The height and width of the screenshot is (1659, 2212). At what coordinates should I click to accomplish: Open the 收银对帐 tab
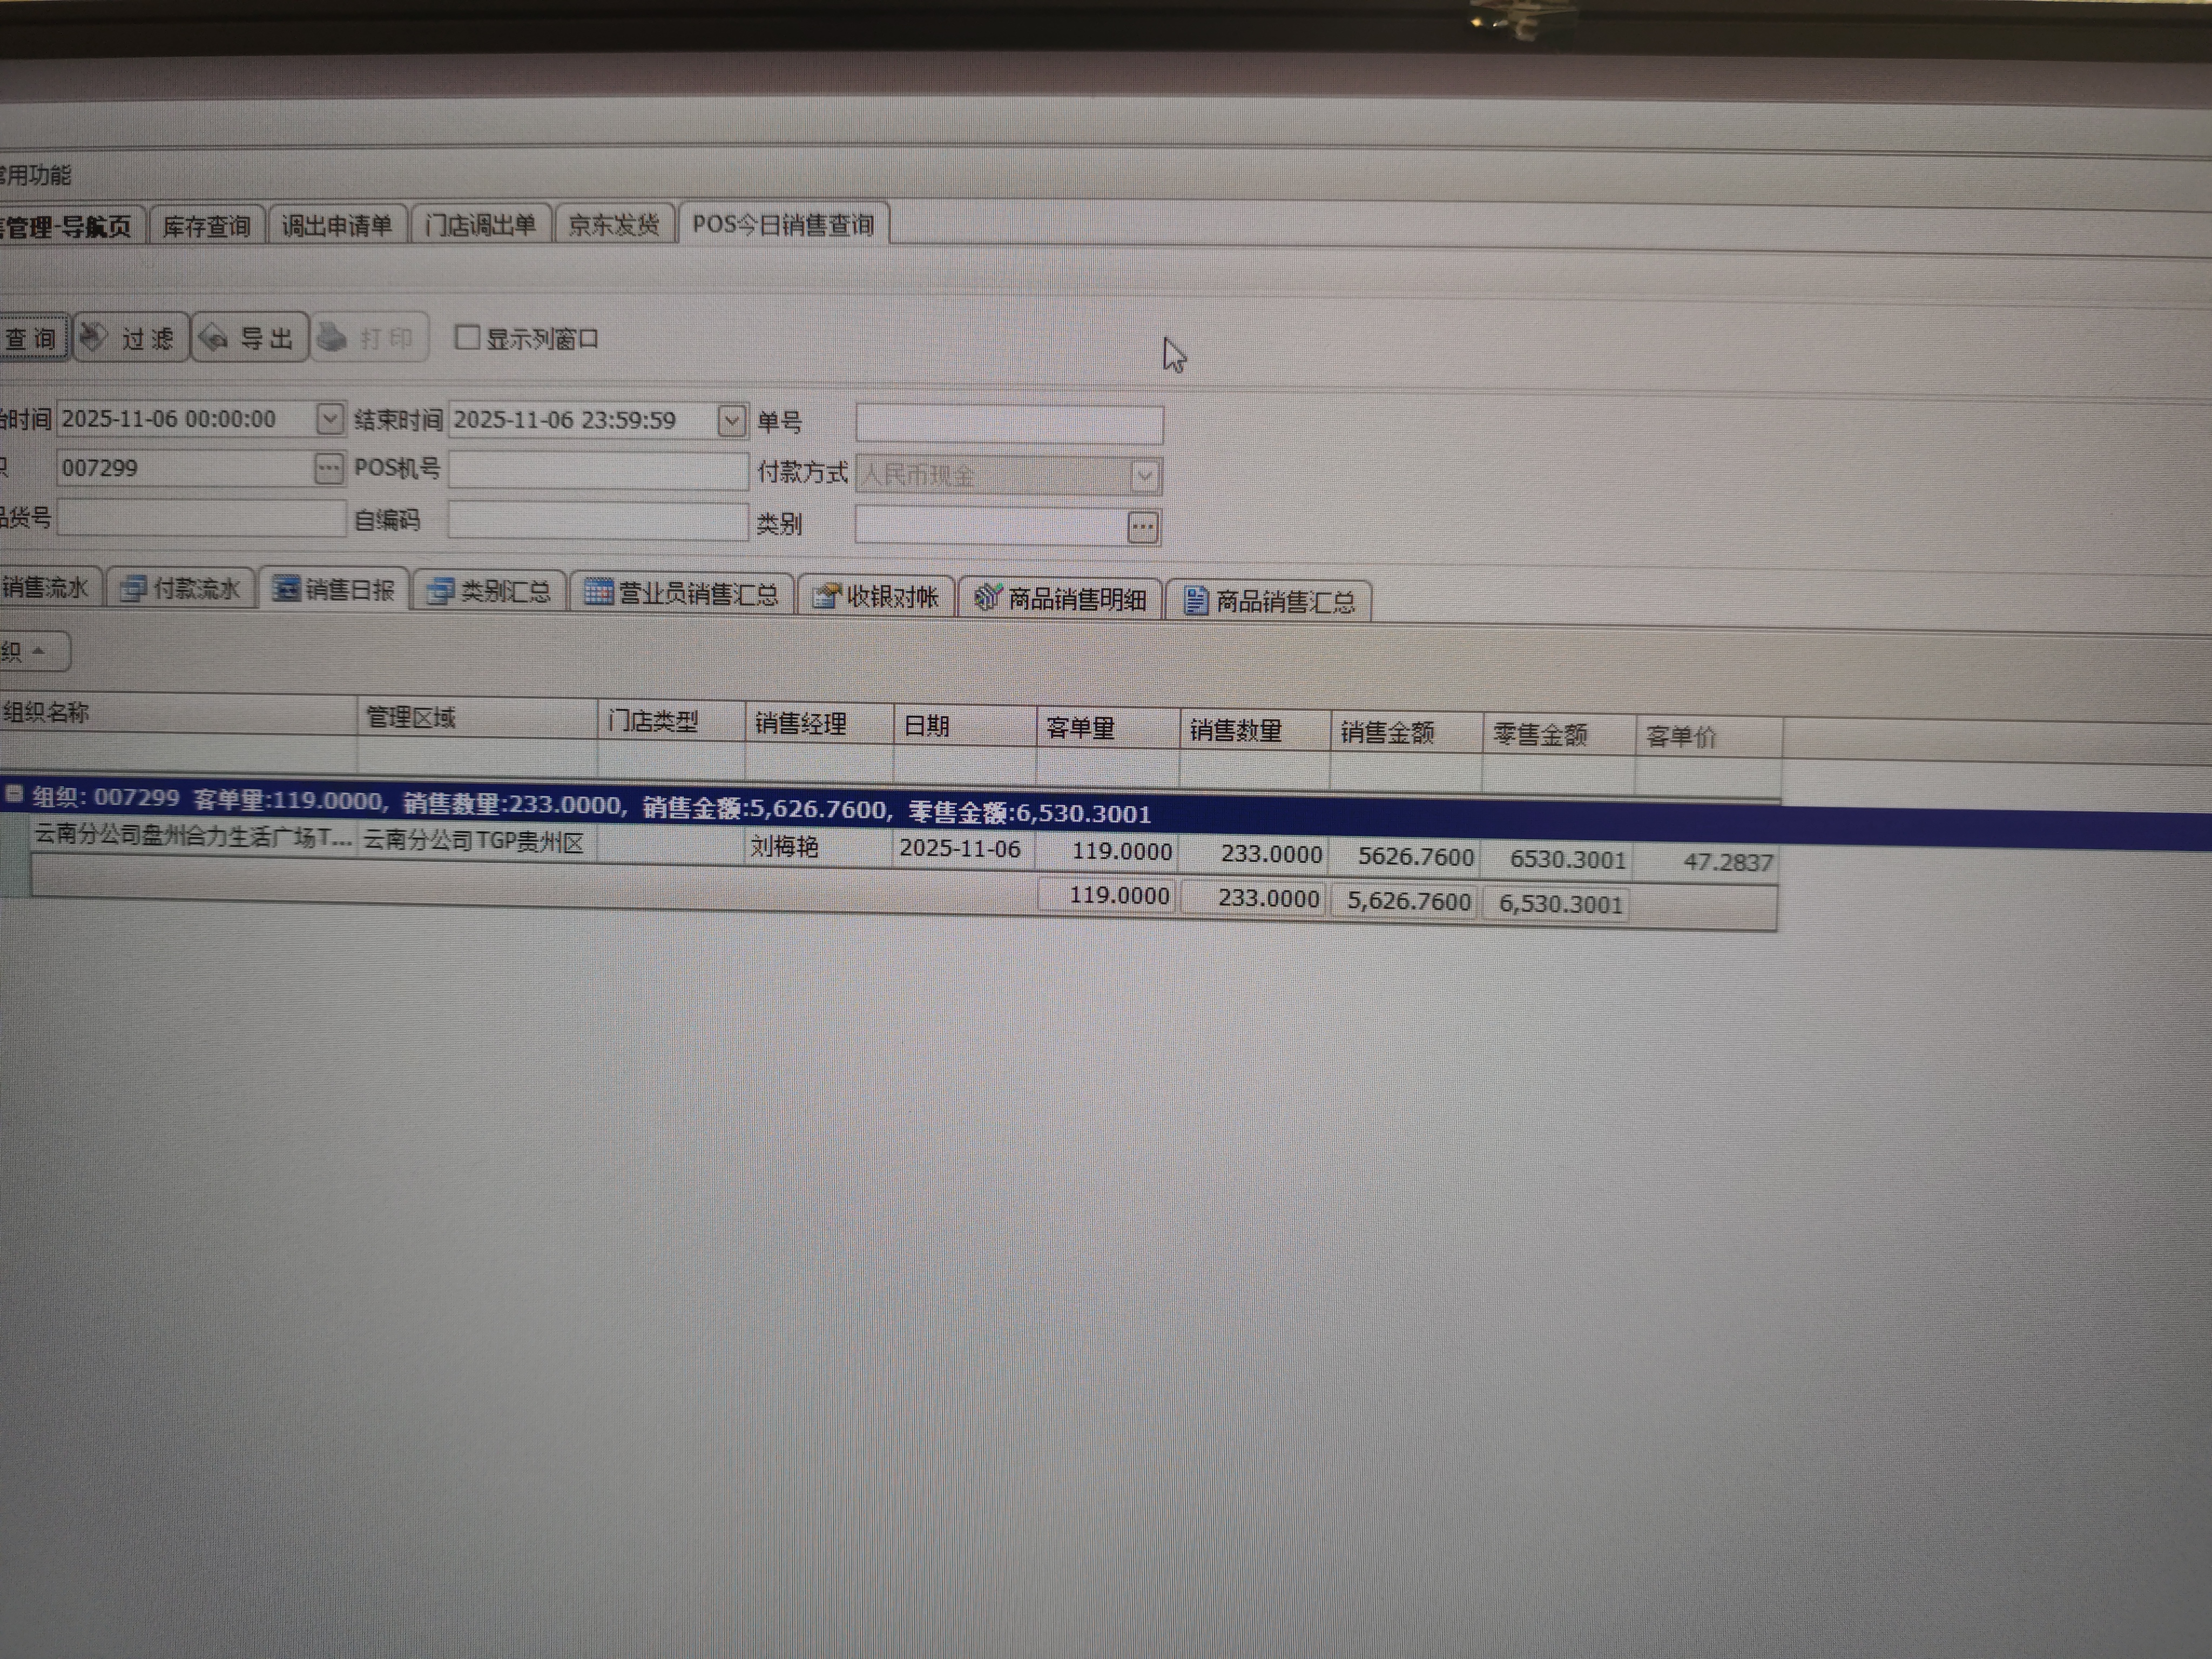pyautogui.click(x=877, y=597)
